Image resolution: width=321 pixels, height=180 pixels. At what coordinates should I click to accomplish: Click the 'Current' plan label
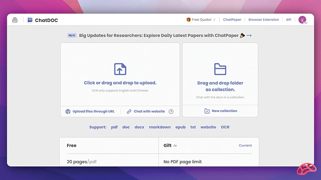point(245,146)
